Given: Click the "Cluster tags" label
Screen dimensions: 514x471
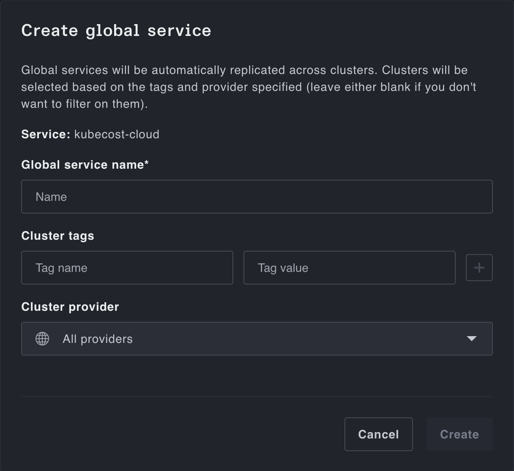Looking at the screenshot, I should (x=57, y=236).
